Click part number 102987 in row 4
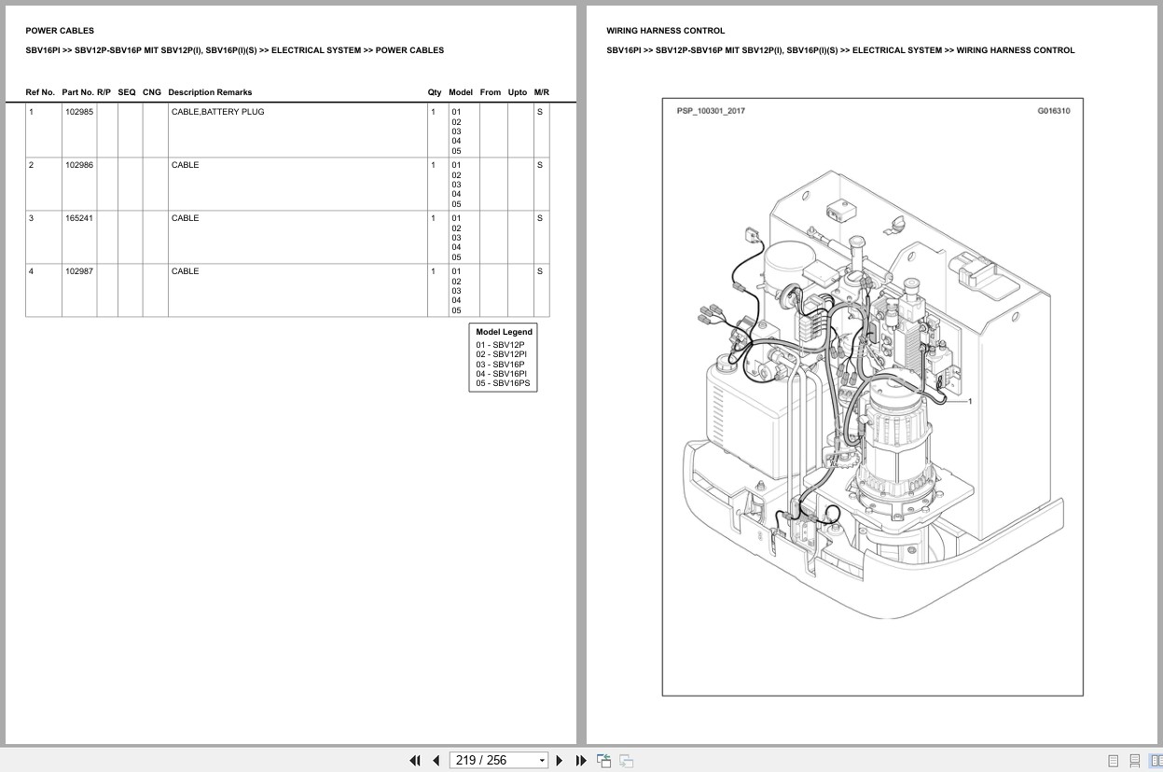The image size is (1163, 772). tap(79, 271)
